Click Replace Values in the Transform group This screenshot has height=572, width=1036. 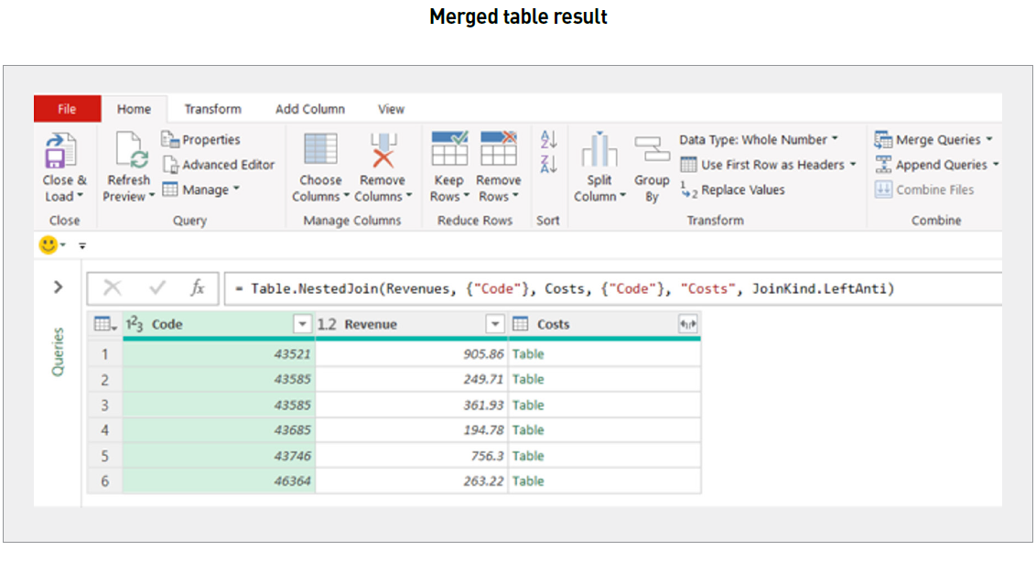click(742, 189)
